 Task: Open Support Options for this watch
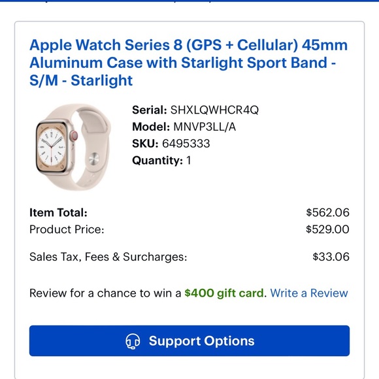[189, 341]
